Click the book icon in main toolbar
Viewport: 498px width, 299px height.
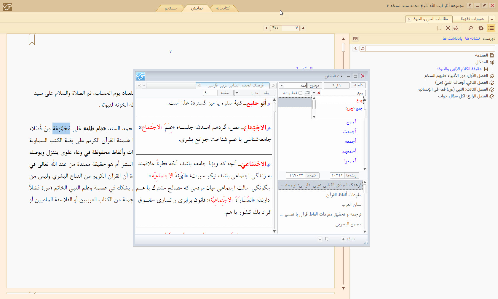click(x=456, y=28)
